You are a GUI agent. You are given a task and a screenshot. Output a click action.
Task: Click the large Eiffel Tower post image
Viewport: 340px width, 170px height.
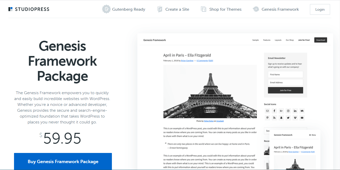click(x=210, y=91)
